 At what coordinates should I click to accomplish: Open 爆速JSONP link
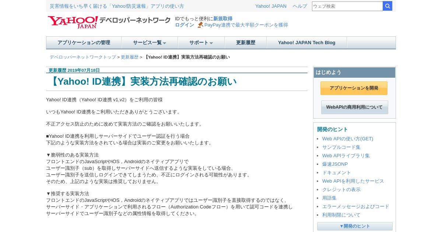point(335,164)
